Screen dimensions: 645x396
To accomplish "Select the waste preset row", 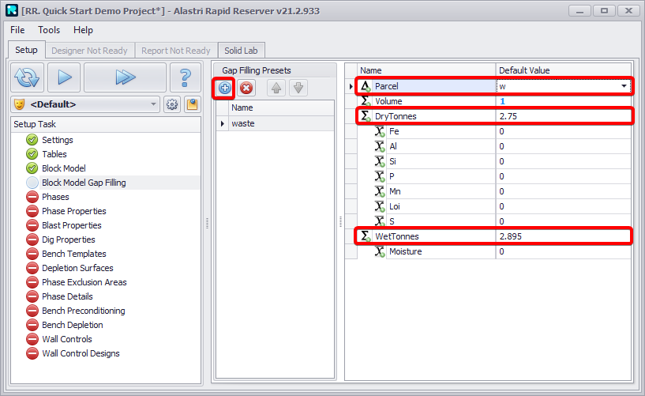I will coord(276,123).
